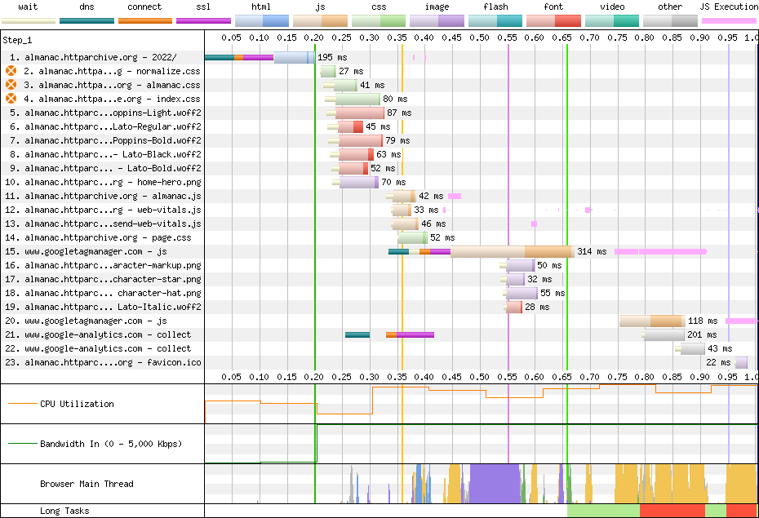This screenshot has height=518, width=759.
Task: Click the Bandwidth In (0 - 5,000 Kbps) label
Action: [111, 444]
